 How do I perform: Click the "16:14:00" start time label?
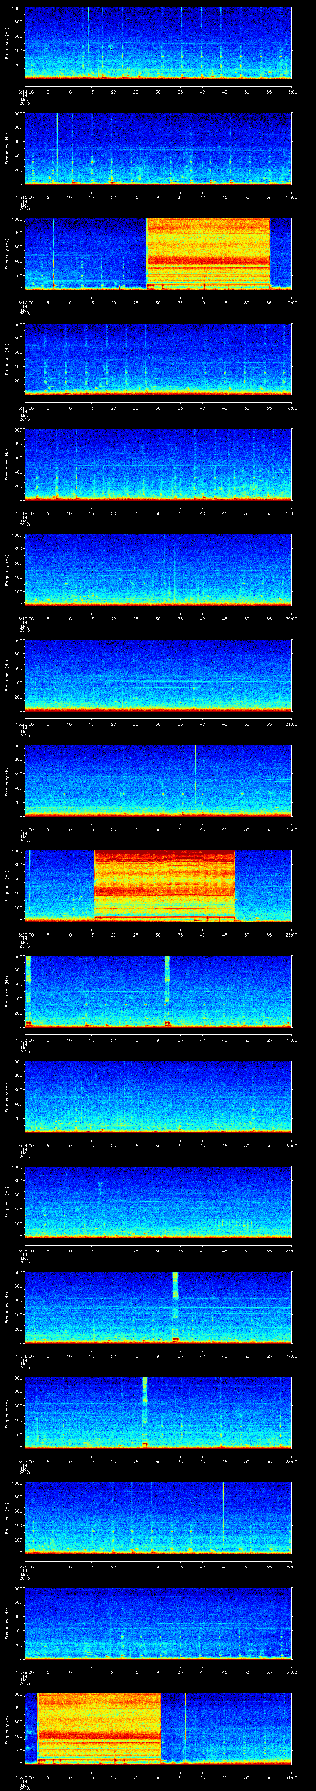click(x=25, y=92)
